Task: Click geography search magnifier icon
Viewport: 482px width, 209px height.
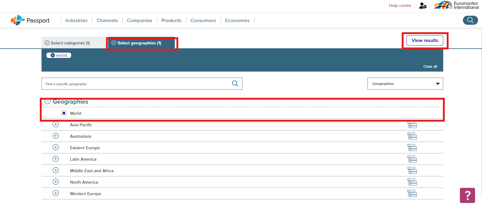Action: [x=235, y=84]
